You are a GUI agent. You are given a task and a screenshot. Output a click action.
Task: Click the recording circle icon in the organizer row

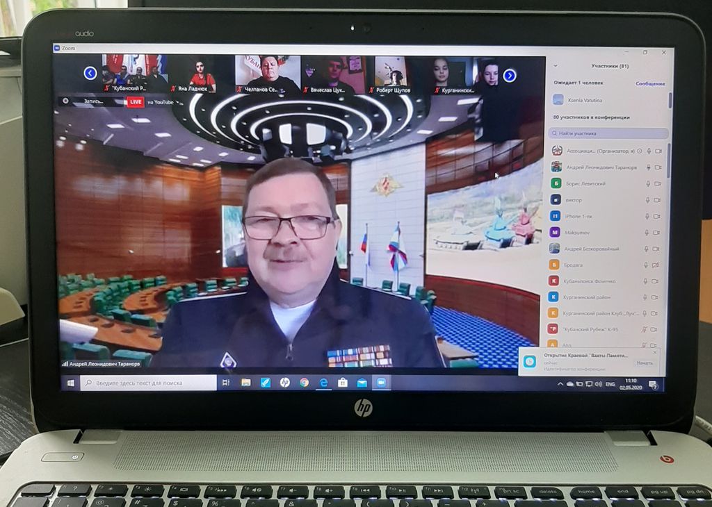tap(640, 151)
